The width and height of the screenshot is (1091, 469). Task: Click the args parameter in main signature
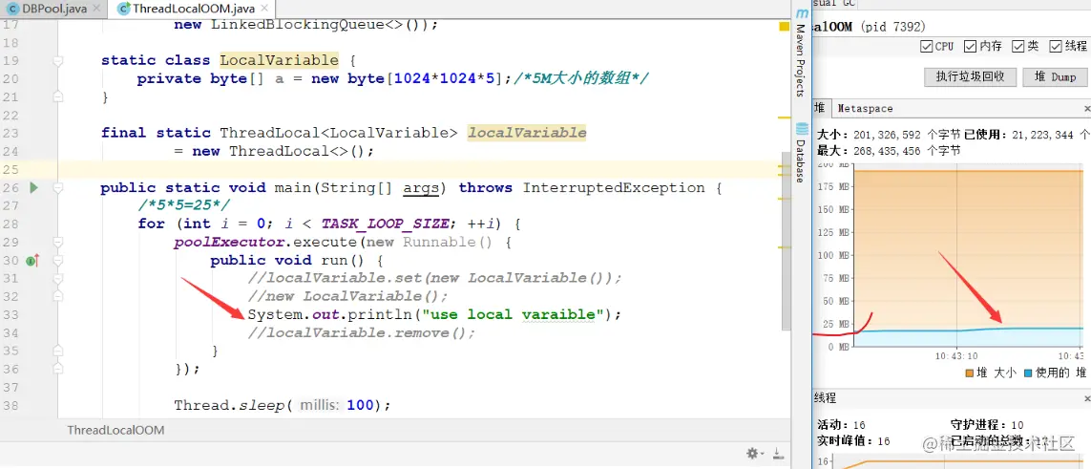point(422,188)
